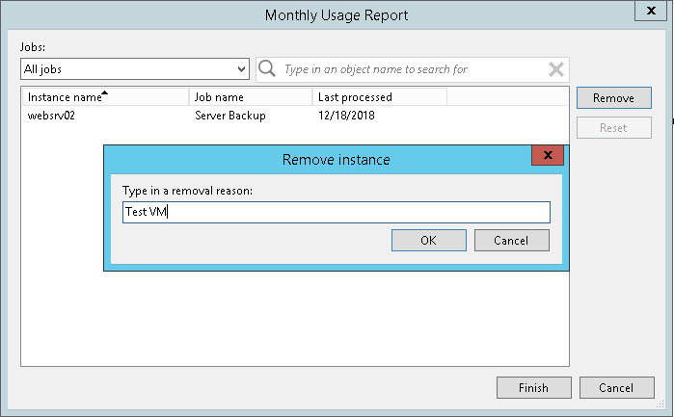
Task: Close the Remove instance dialog
Action: pos(548,155)
